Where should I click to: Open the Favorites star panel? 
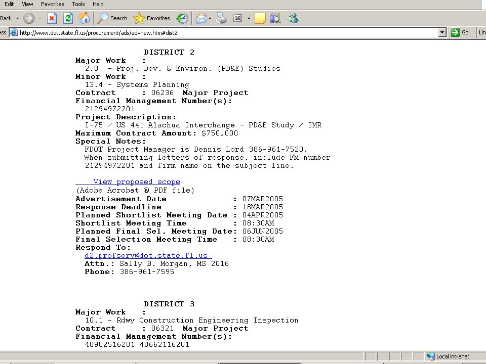151,18
